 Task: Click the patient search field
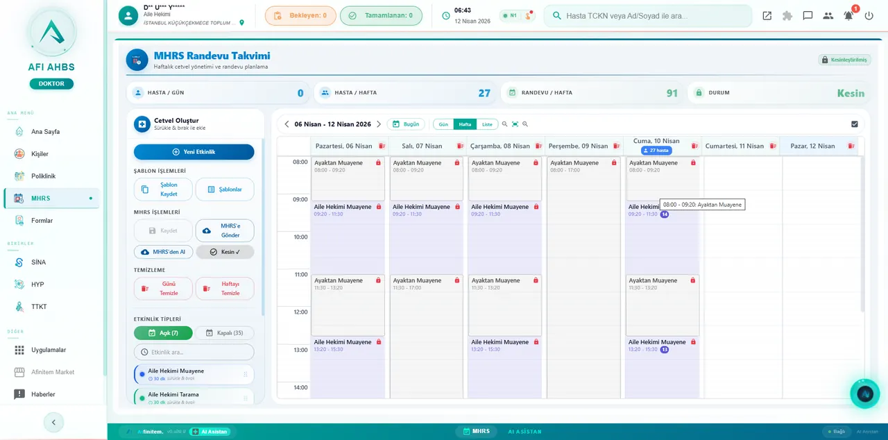click(648, 15)
